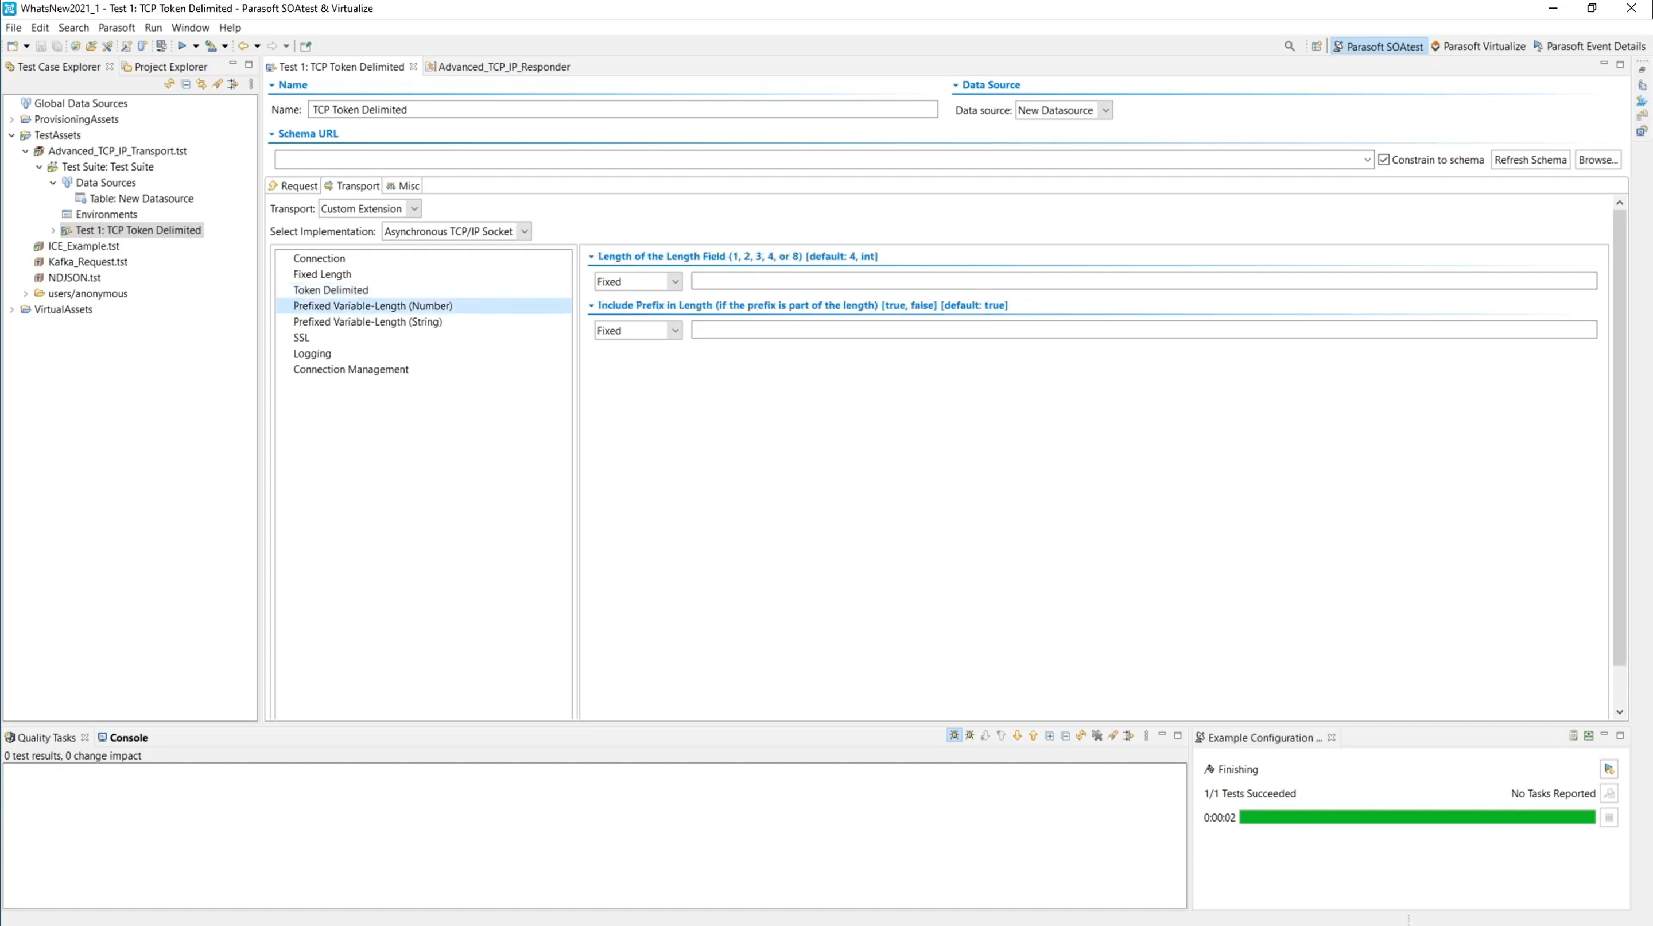The height and width of the screenshot is (926, 1653).
Task: Click the vertical scrollbar in Transport editor
Action: click(x=1619, y=436)
